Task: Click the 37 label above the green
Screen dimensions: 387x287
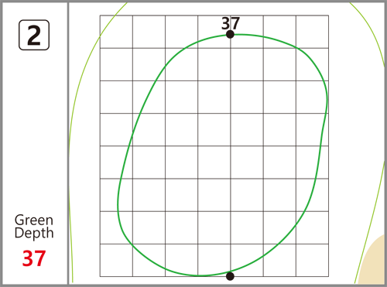Action: click(231, 23)
